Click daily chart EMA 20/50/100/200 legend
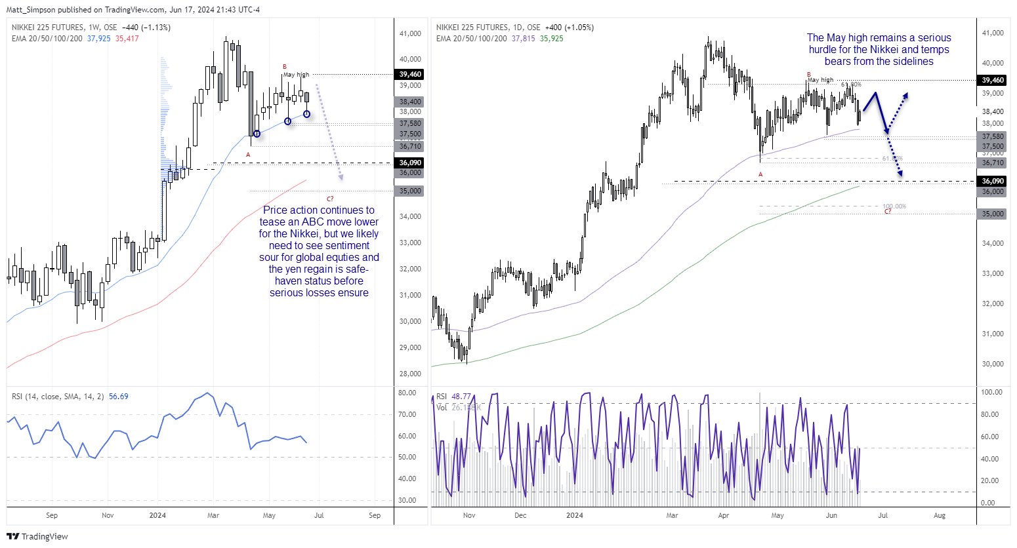The image size is (1017, 548). tap(472, 39)
